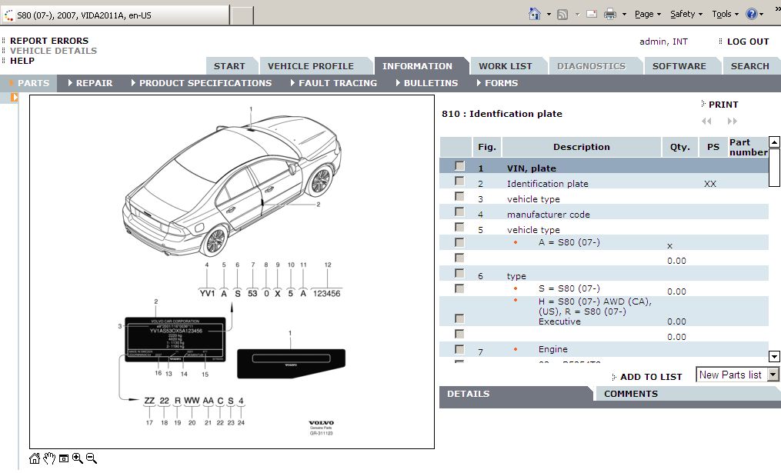Image resolution: width=781 pixels, height=473 pixels.
Task: Expand the FAULT TRACING submenu
Action: [x=334, y=83]
